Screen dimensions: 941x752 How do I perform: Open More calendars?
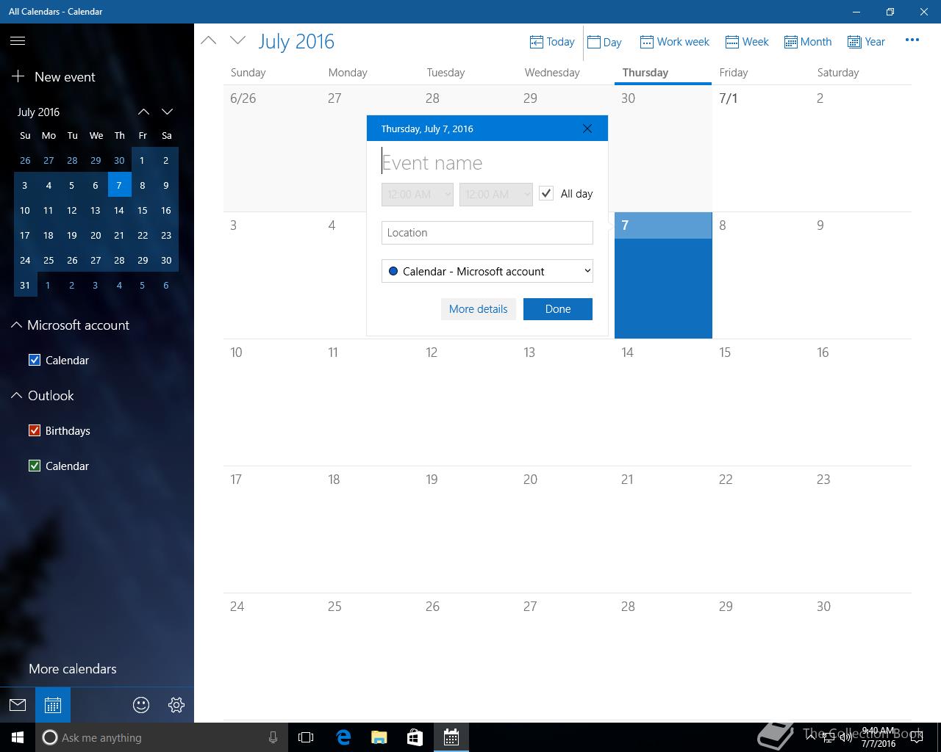coord(73,669)
